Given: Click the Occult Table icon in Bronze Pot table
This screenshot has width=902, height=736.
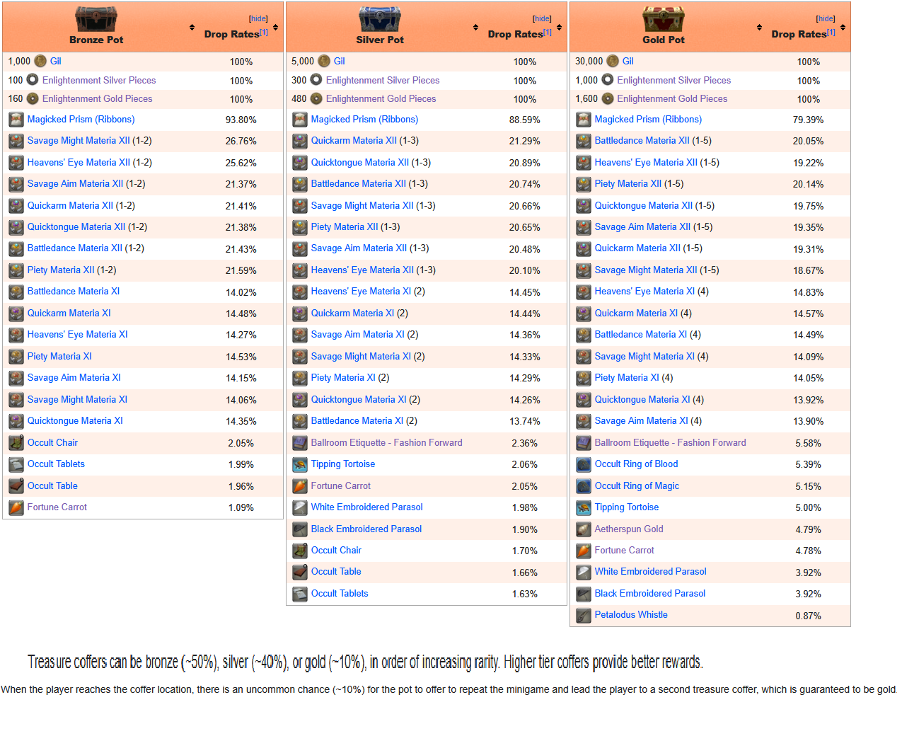Looking at the screenshot, I should (16, 486).
